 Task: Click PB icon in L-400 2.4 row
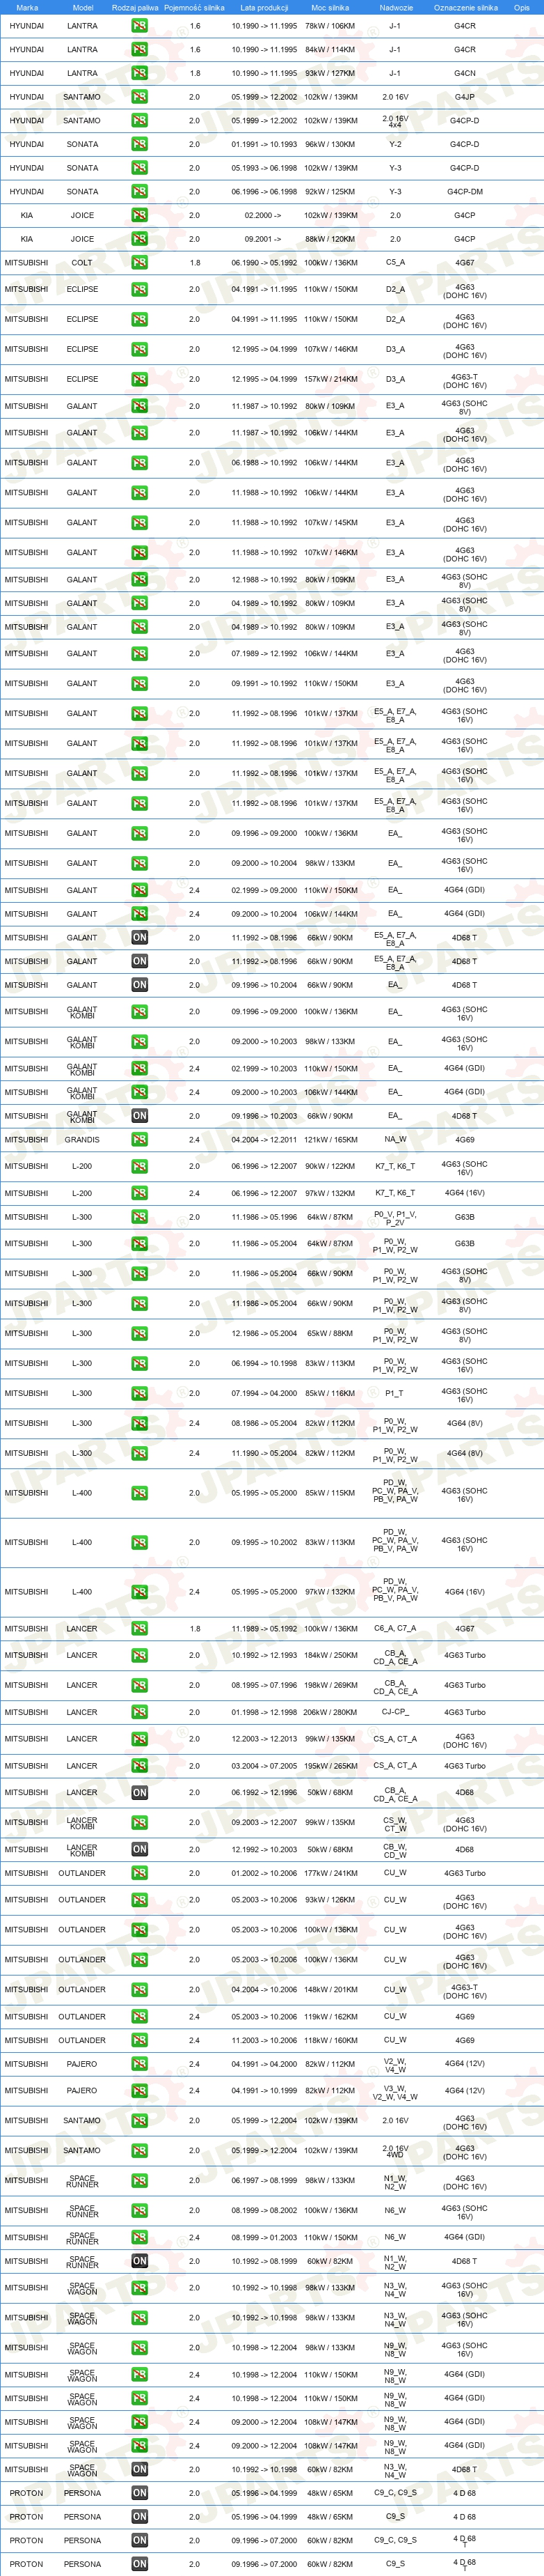(140, 1592)
